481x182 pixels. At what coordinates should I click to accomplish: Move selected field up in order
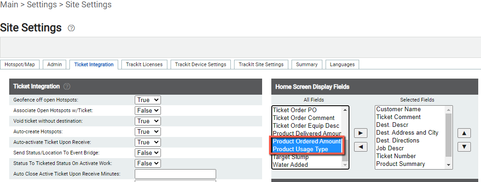coord(464,133)
